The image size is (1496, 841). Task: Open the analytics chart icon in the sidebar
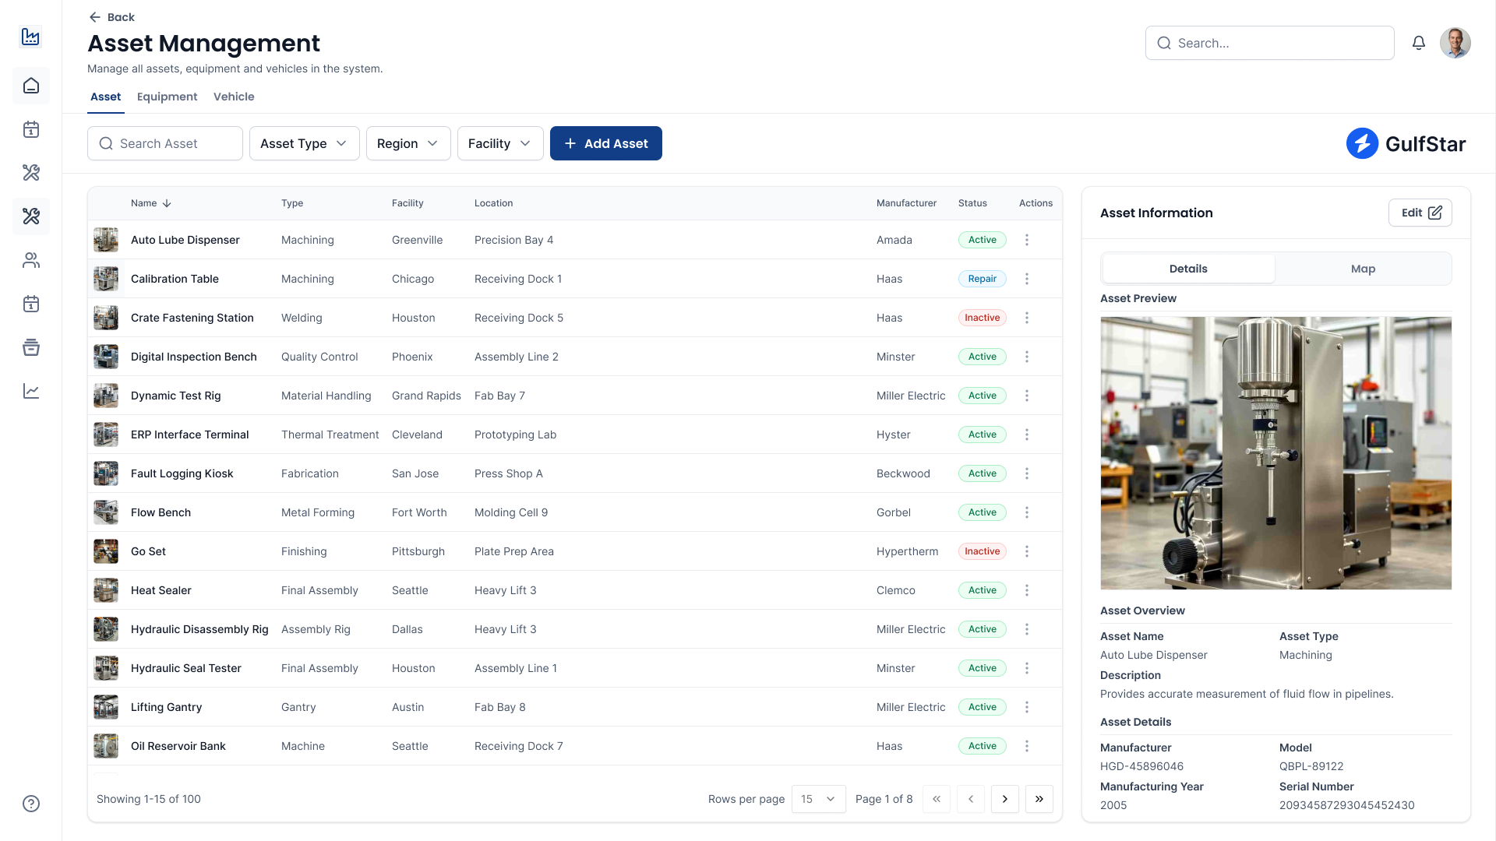pyautogui.click(x=31, y=391)
